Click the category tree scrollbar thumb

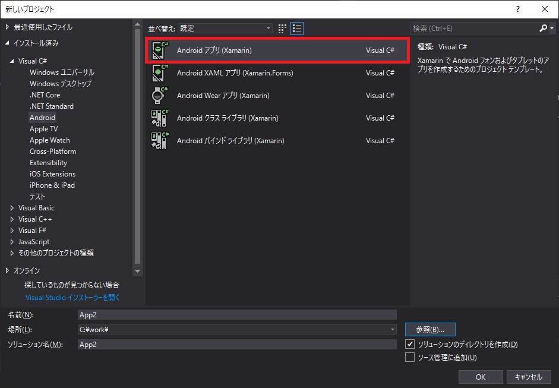coord(137,146)
